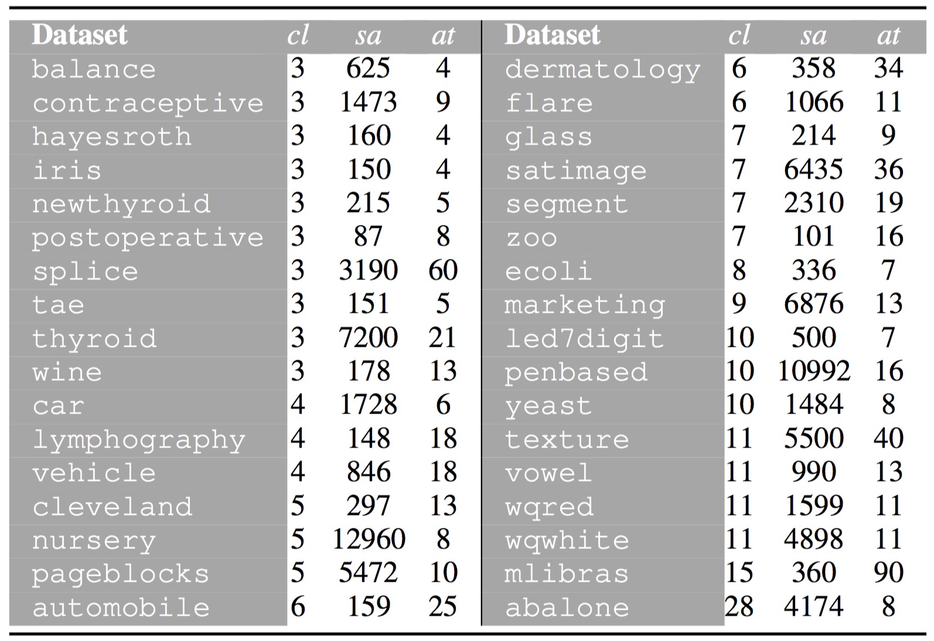The width and height of the screenshot is (934, 641).
Task: Click the lymphography dataset name
Action: click(139, 439)
